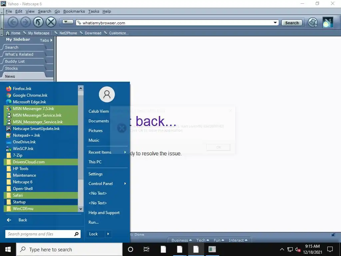Expand the Recent Items submenu
The image size is (341, 256).
click(125, 152)
